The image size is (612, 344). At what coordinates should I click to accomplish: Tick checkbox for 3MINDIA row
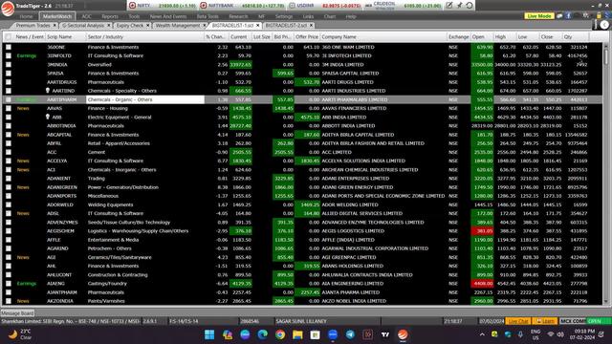pyautogui.click(x=9, y=64)
